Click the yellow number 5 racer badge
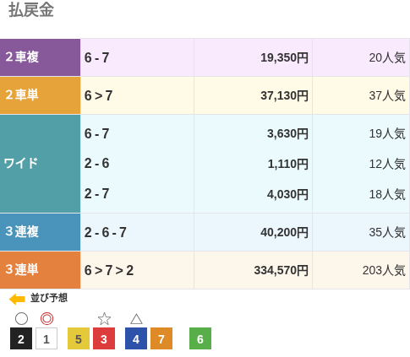The width and height of the screenshot is (410, 357). (x=79, y=338)
